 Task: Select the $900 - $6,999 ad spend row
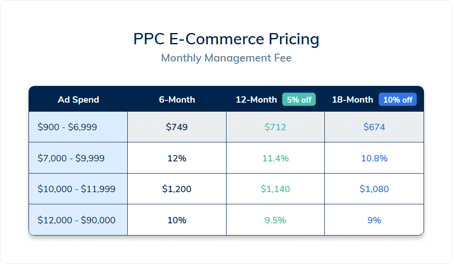coord(67,127)
